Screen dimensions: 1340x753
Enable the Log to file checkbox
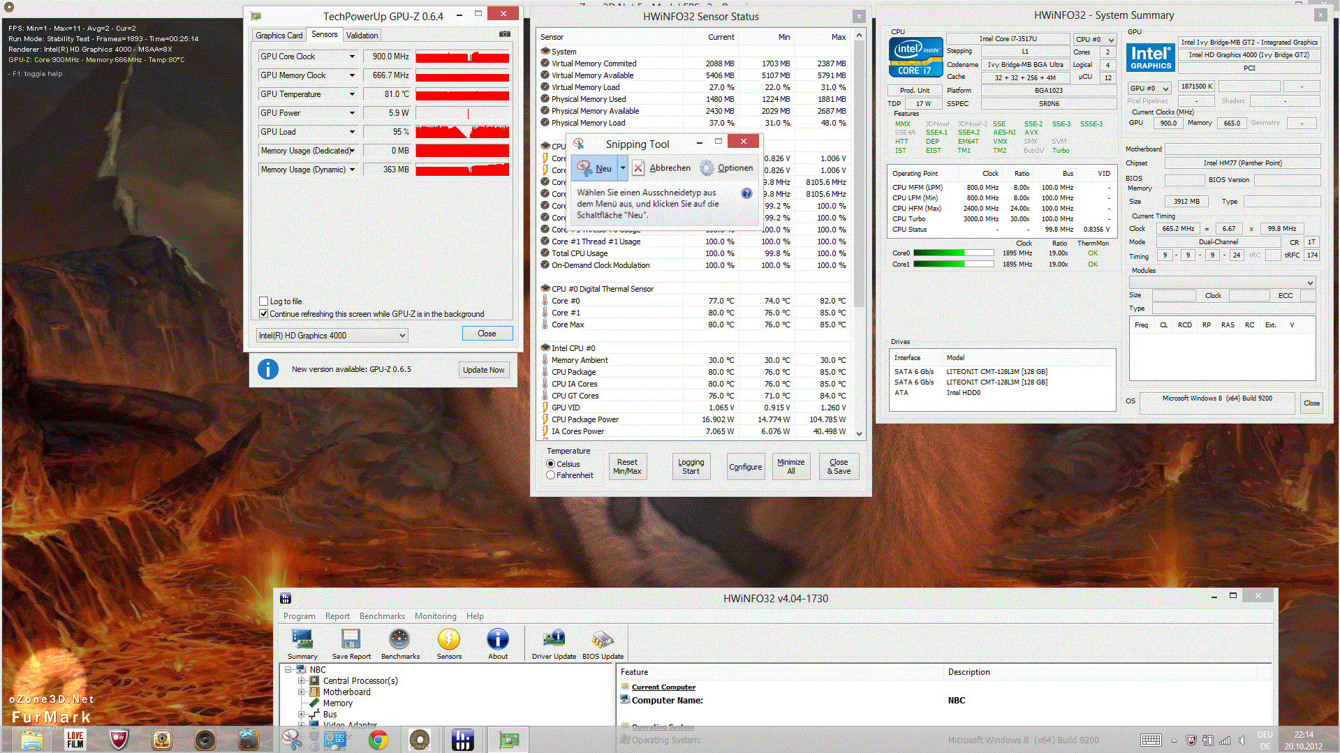pos(264,301)
